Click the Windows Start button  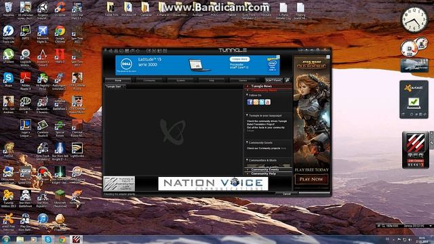[5, 239]
